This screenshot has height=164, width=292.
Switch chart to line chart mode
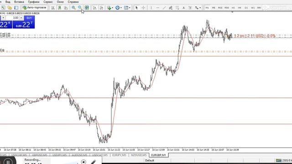(66, 8)
